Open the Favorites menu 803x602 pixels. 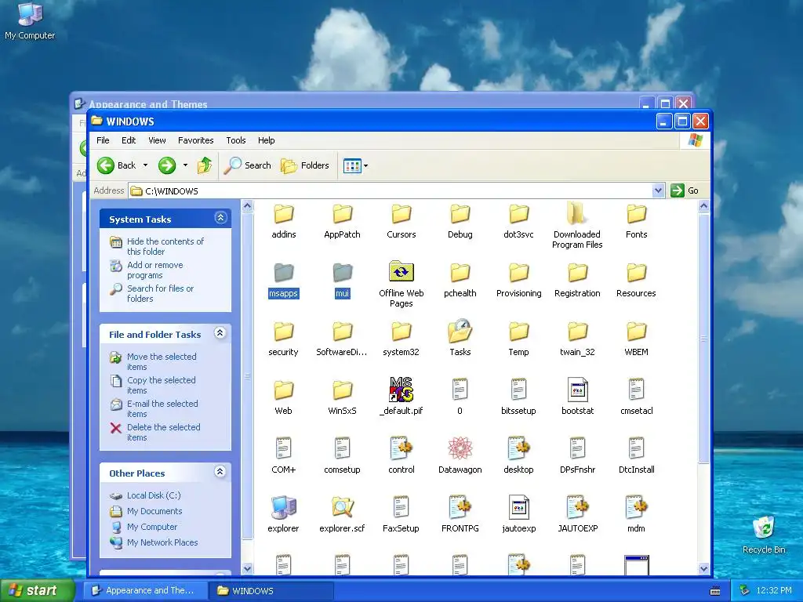[195, 140]
